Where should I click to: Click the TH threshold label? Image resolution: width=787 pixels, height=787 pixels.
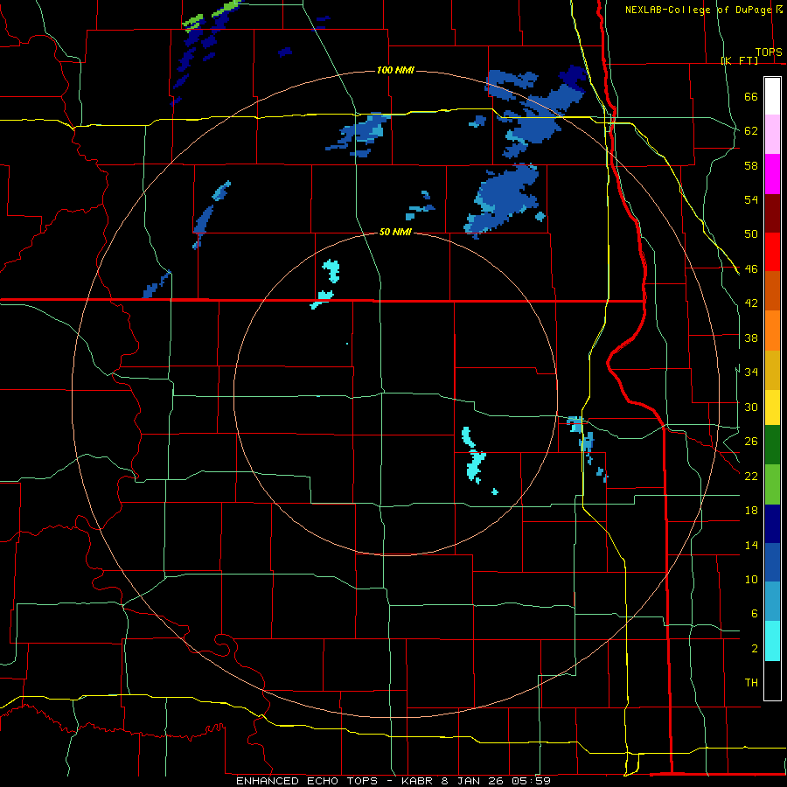[x=751, y=683]
